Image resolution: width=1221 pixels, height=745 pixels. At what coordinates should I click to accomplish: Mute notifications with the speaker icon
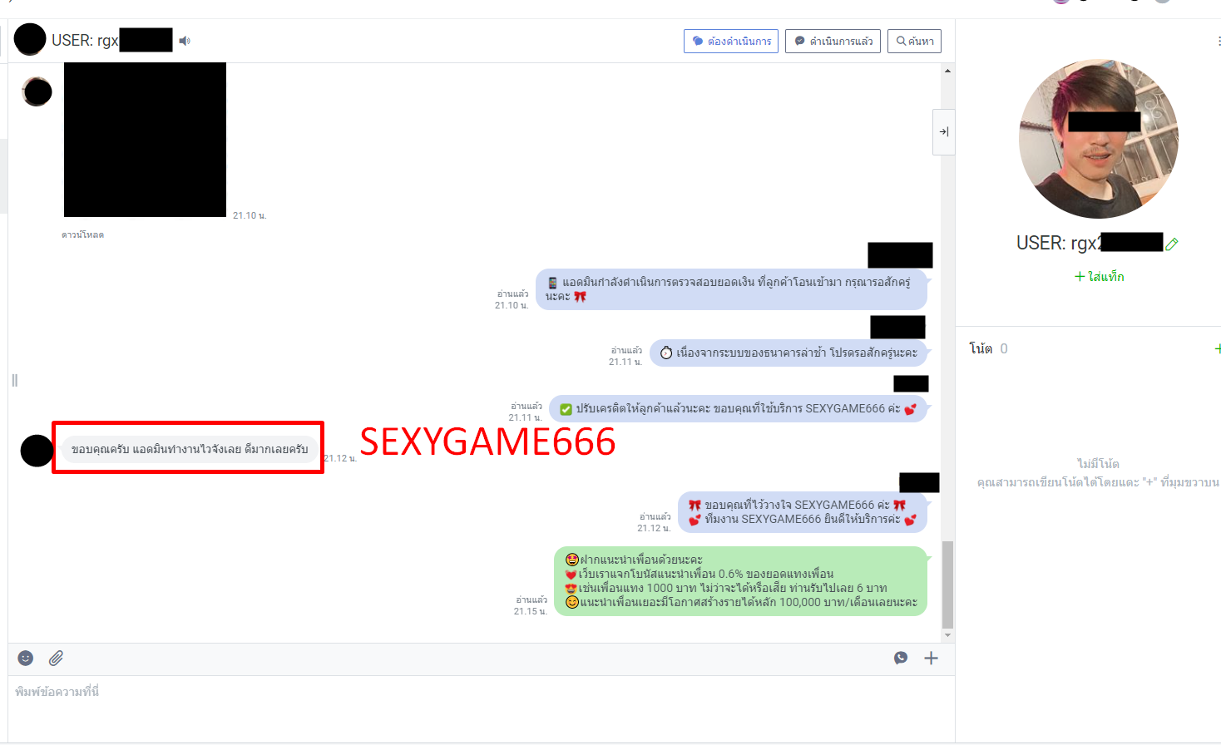pyautogui.click(x=185, y=41)
